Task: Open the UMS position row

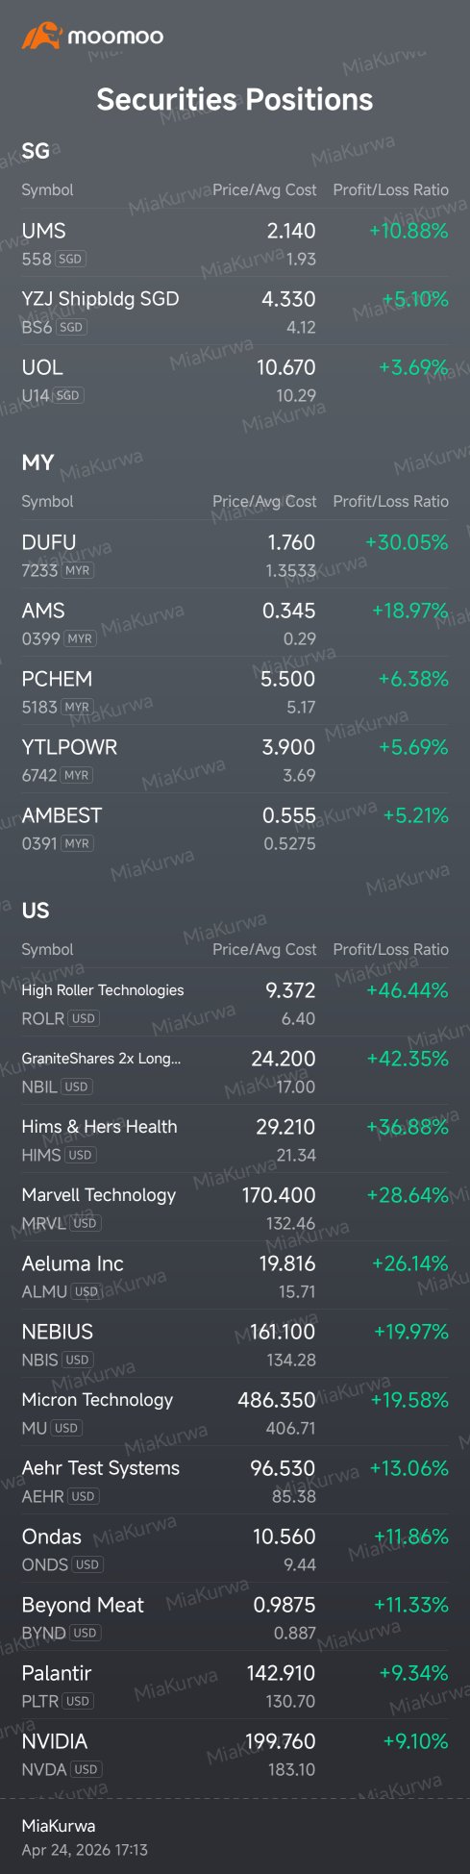Action: 235,243
